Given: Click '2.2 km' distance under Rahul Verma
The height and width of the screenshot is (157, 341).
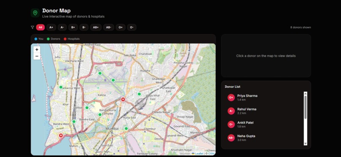Looking at the screenshot, I should (242, 113).
